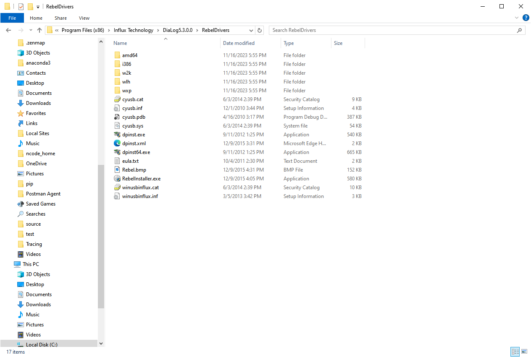
Task: Open the File menu
Action: click(x=12, y=18)
